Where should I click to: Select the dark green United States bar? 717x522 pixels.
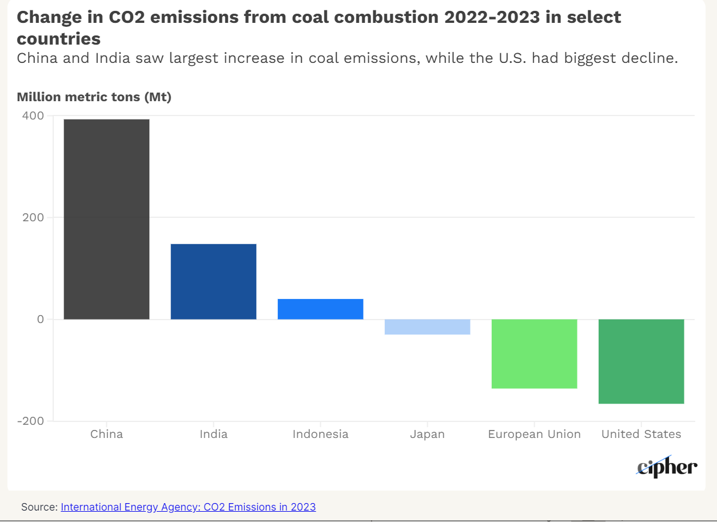[641, 361]
